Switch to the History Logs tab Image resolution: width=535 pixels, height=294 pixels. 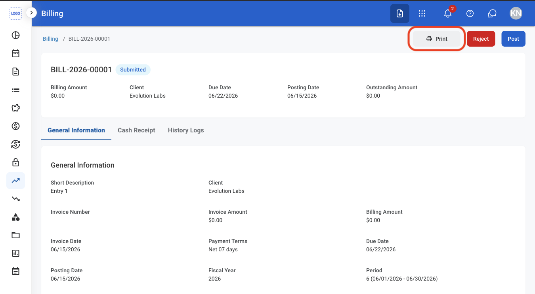(x=186, y=130)
